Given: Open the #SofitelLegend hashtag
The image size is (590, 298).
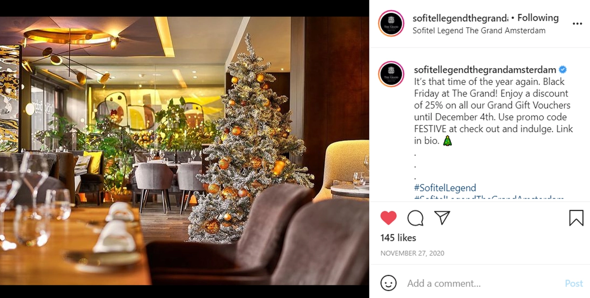Looking at the screenshot, I should click(445, 188).
